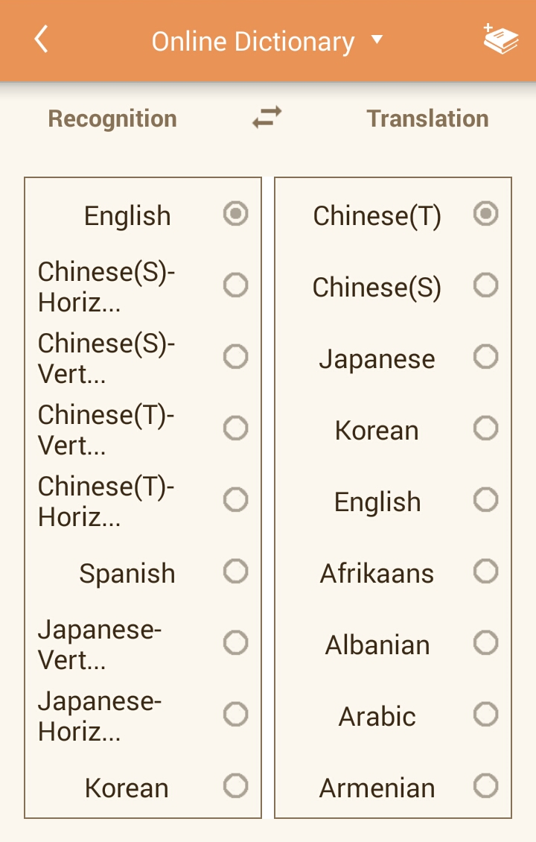
Task: Select Chinese(T) as translation language
Action: 485,215
